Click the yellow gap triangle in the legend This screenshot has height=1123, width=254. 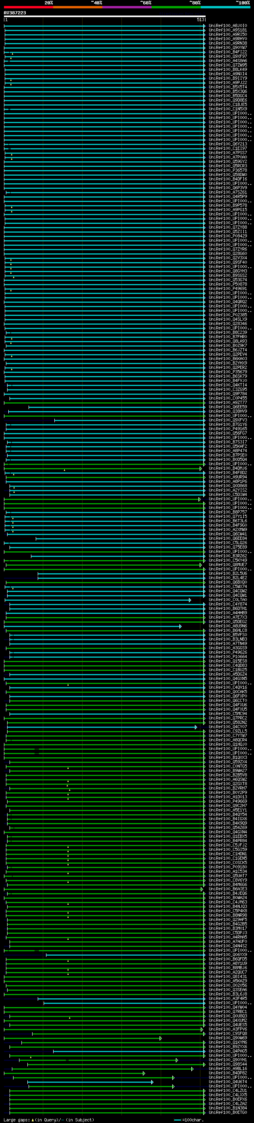[33, 1119]
